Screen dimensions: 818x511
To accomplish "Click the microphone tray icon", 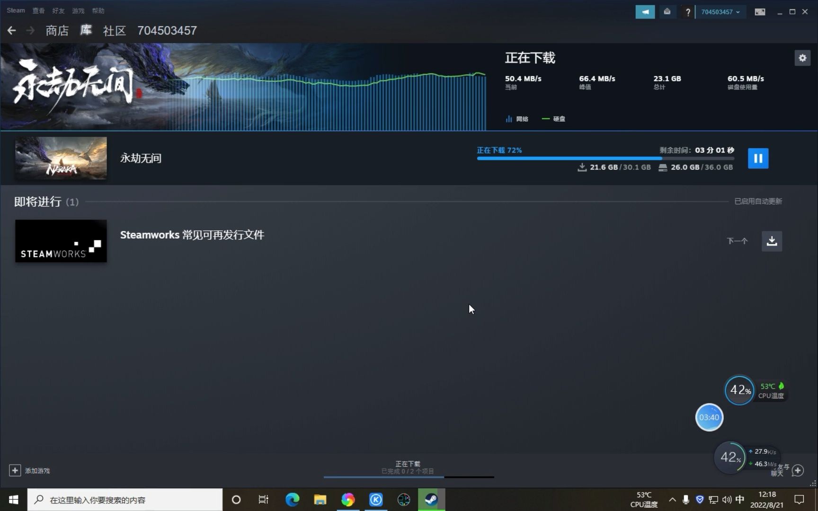I will click(686, 500).
